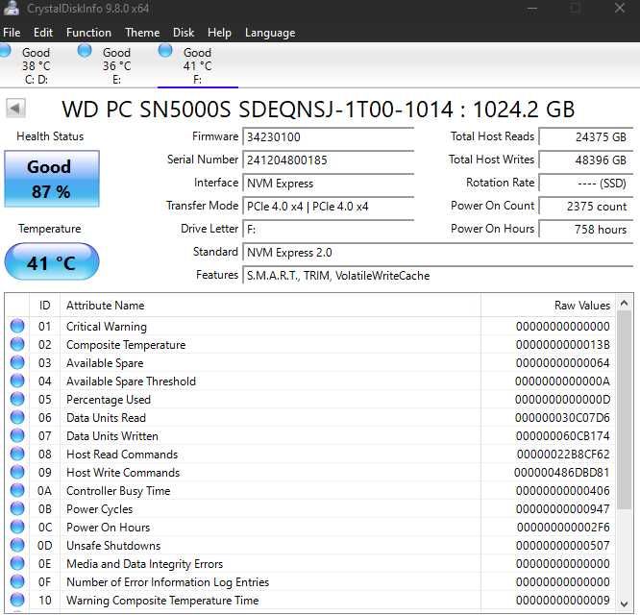Click the Features field with S.M.A.R.T., TRIM

[437, 276]
